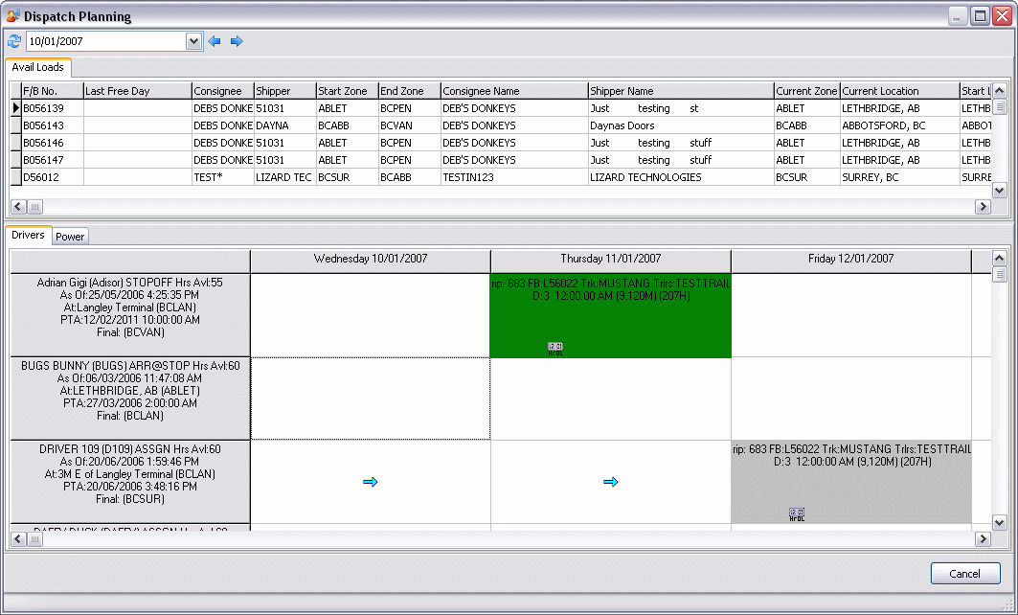Viewport: 1018px width, 615px height.
Task: Go to previous day with left arrow
Action: point(215,41)
